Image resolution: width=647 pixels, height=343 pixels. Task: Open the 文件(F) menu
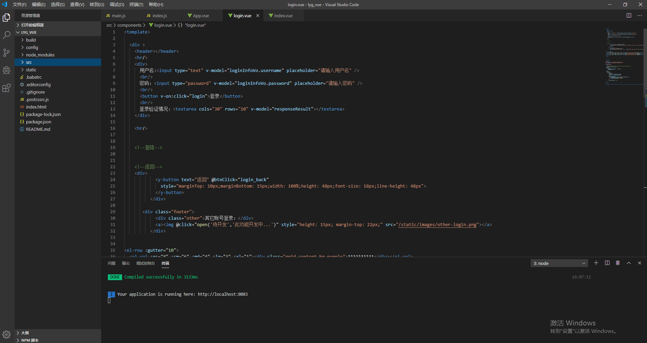[20, 4]
